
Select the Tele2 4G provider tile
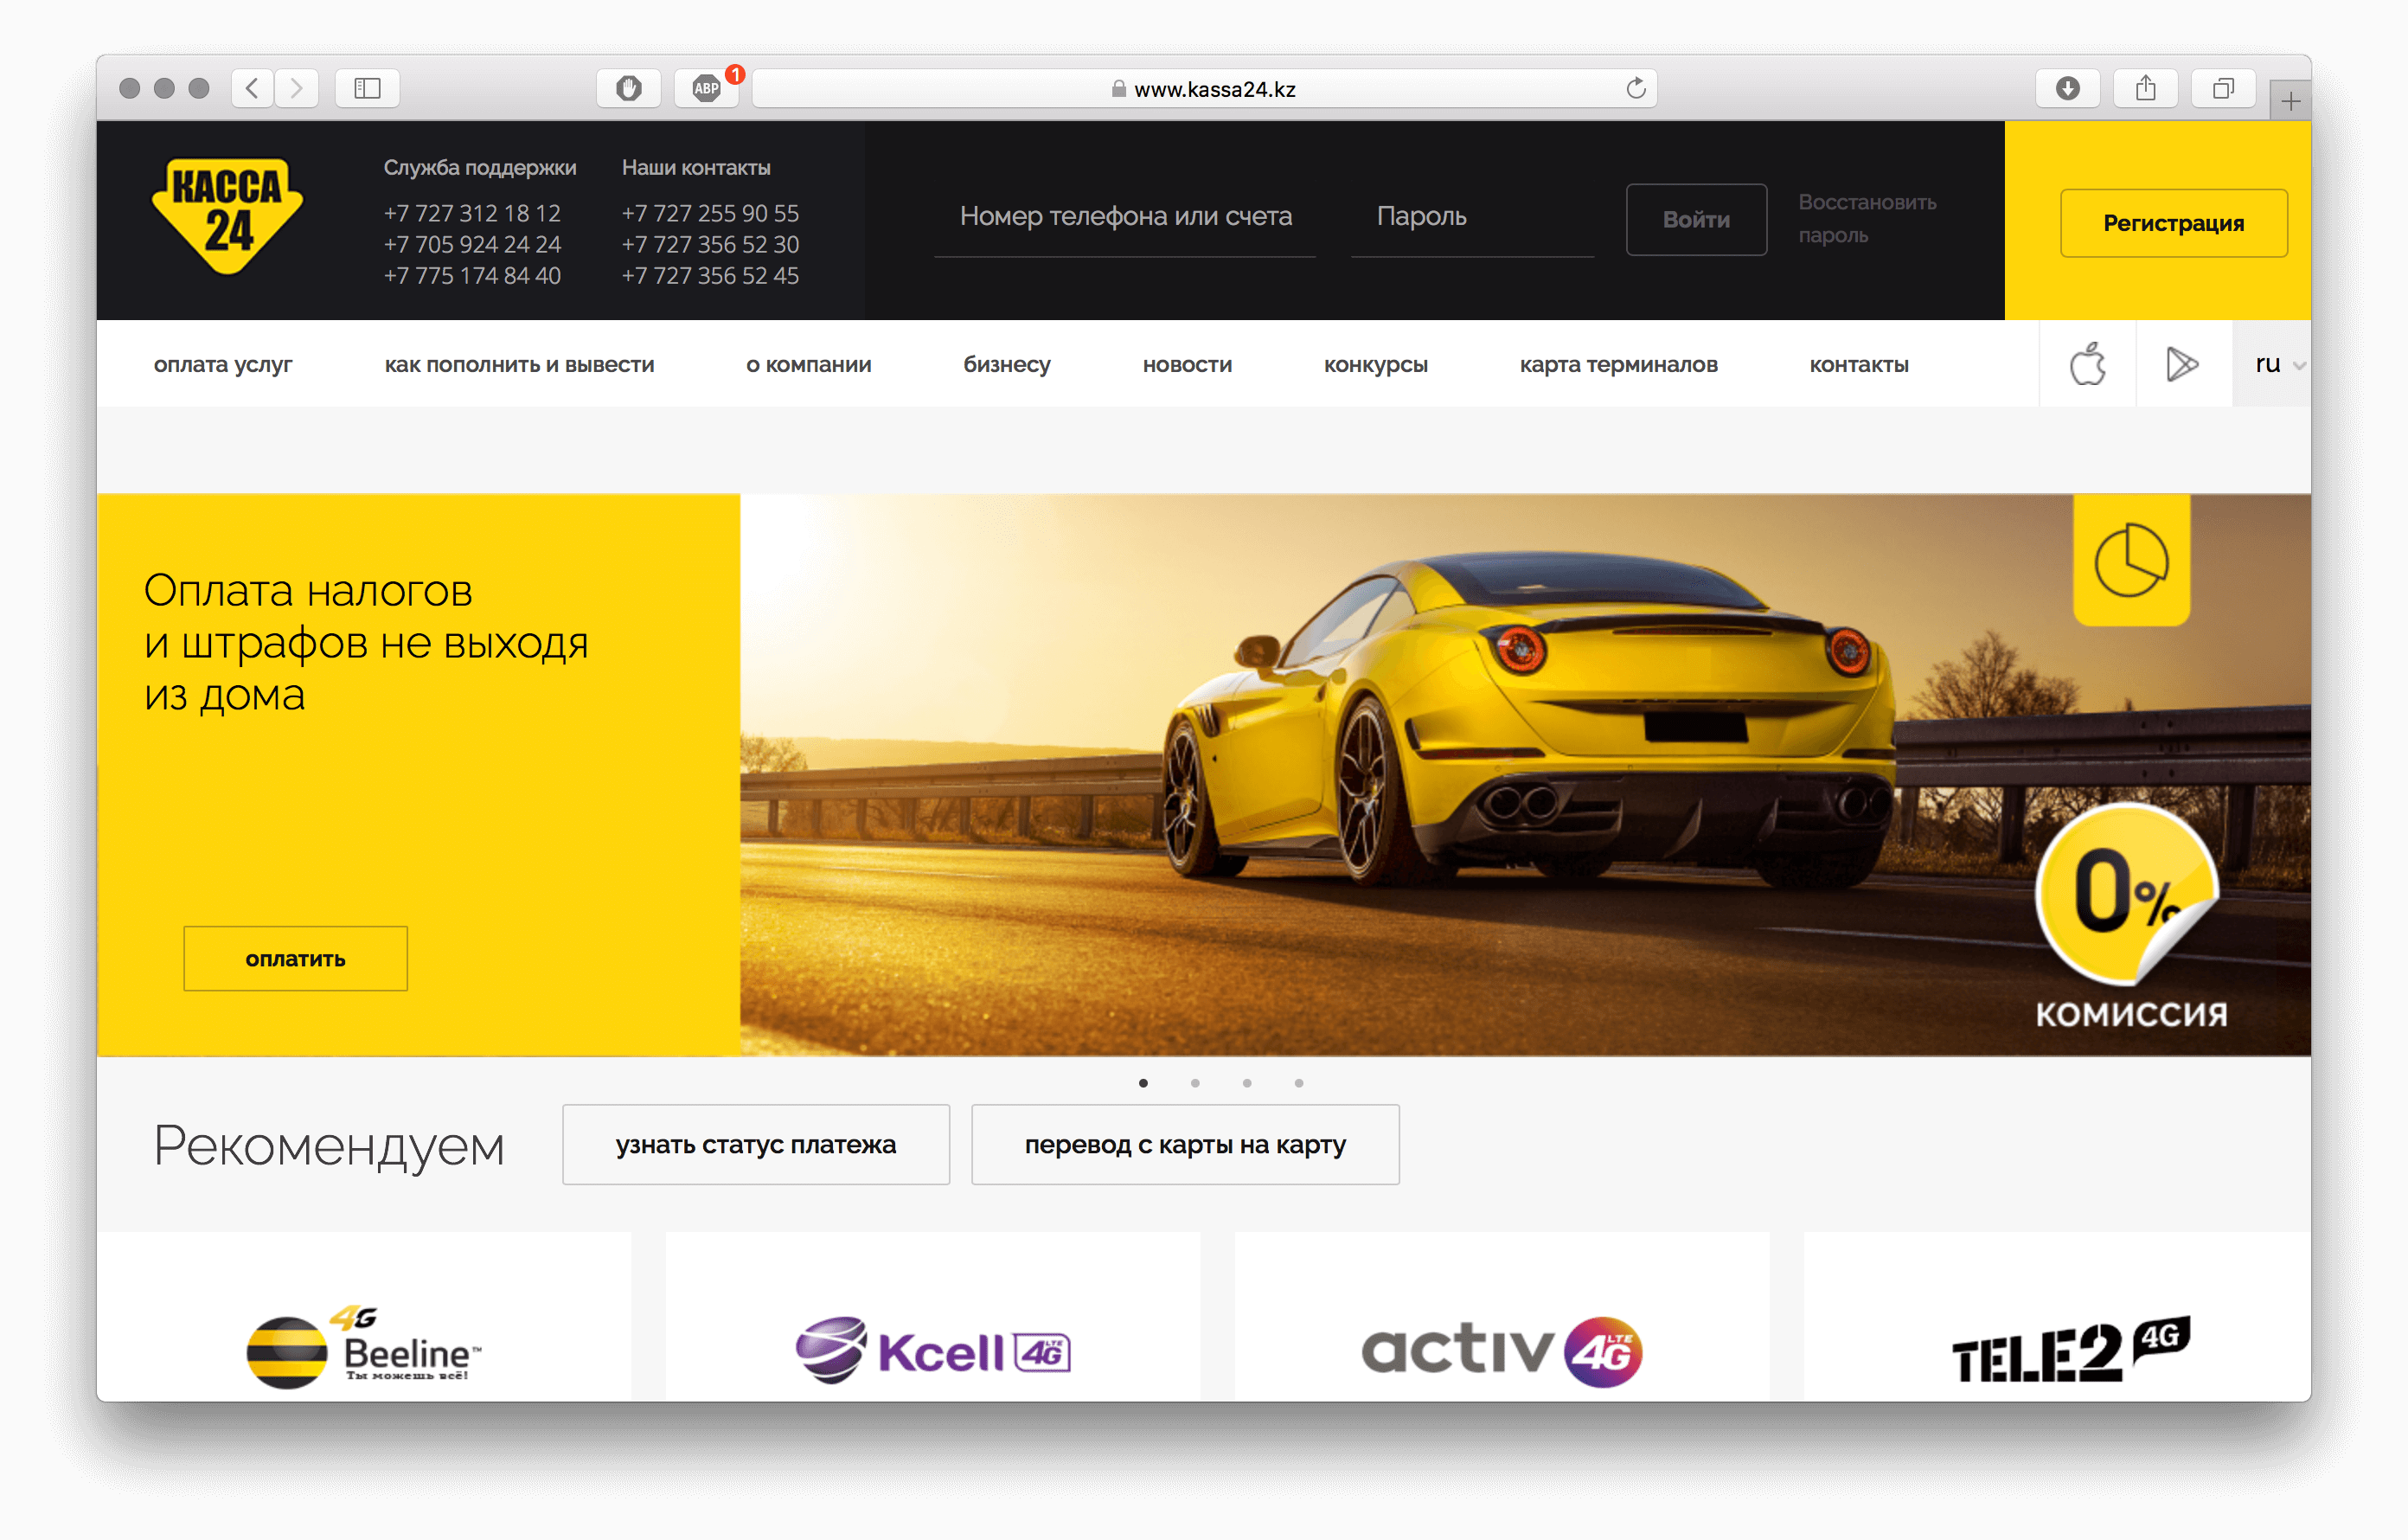click(x=2058, y=1318)
